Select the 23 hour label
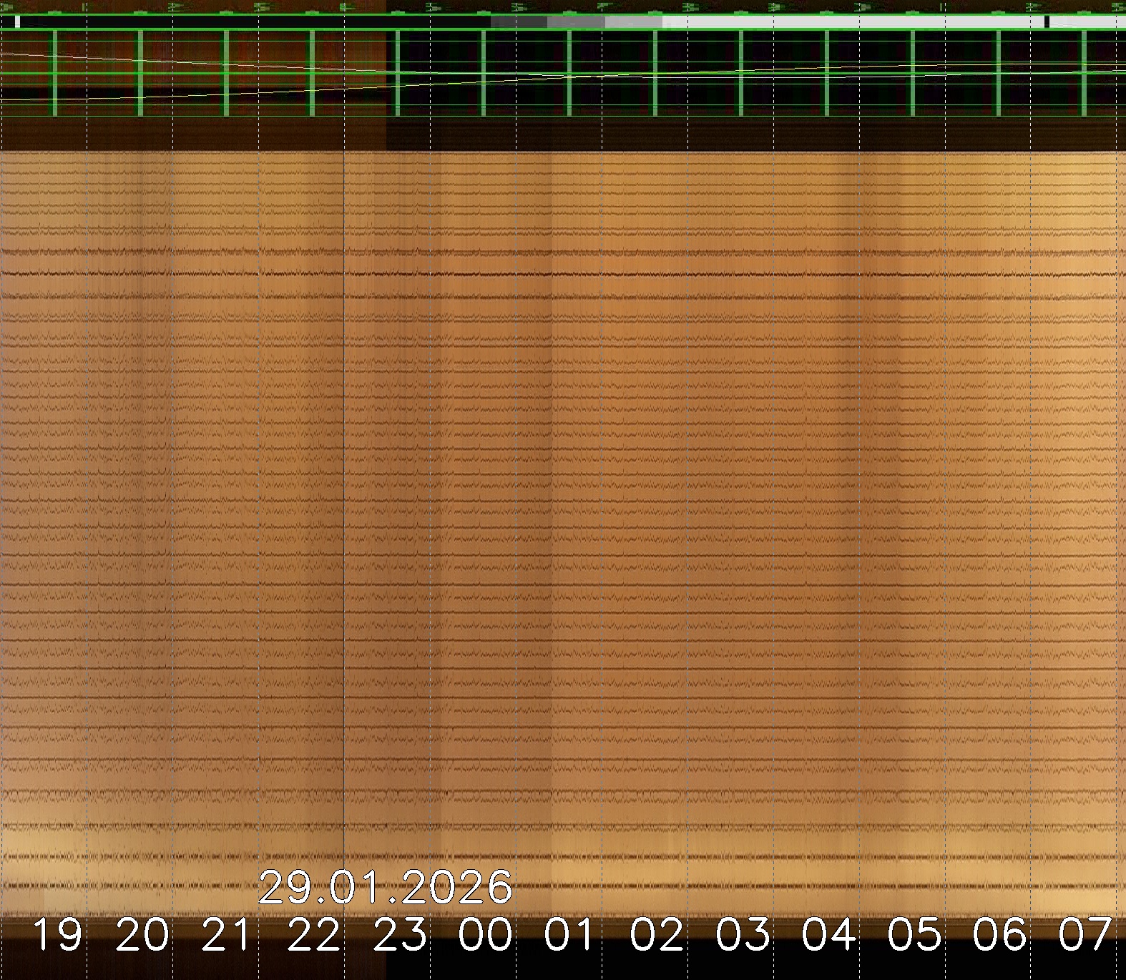Viewport: 1126px width, 980px height. click(x=400, y=935)
